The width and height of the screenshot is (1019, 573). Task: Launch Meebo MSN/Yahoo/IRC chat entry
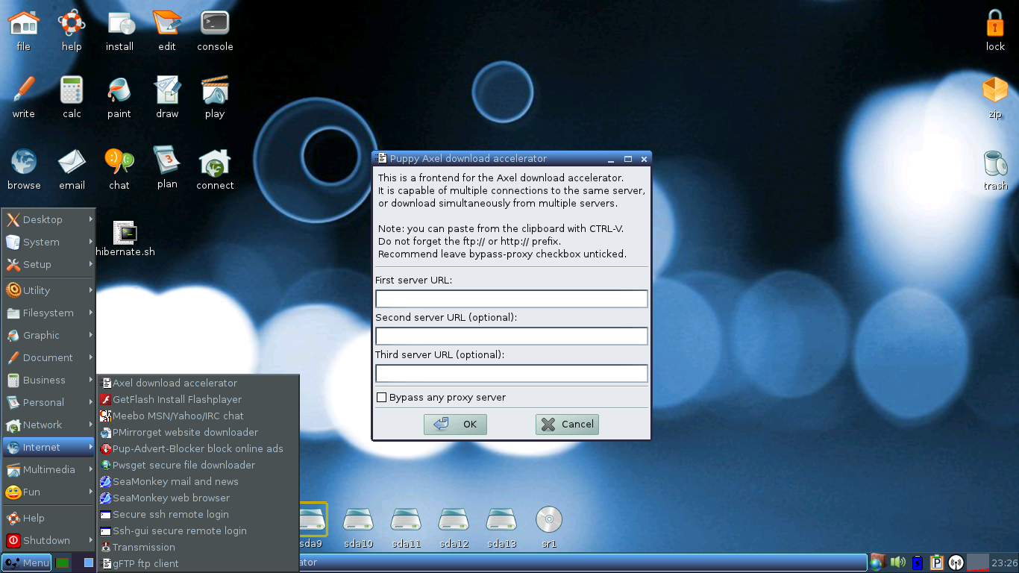pyautogui.click(x=198, y=416)
